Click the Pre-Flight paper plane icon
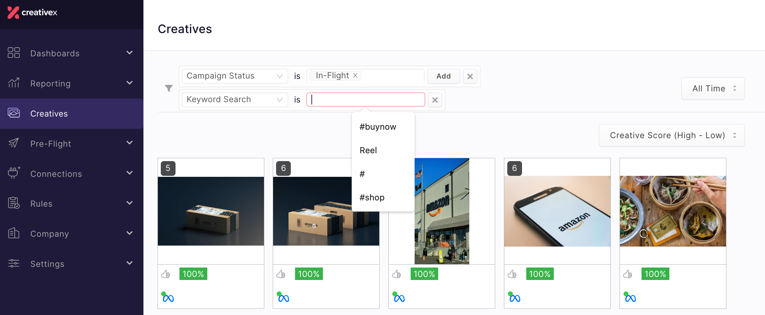Viewport: 765px width, 315px height. pyautogui.click(x=14, y=143)
